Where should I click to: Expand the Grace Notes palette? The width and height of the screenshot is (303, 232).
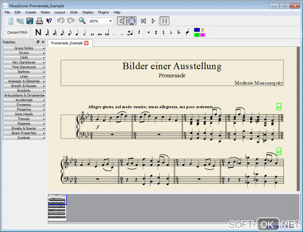(x=24, y=48)
